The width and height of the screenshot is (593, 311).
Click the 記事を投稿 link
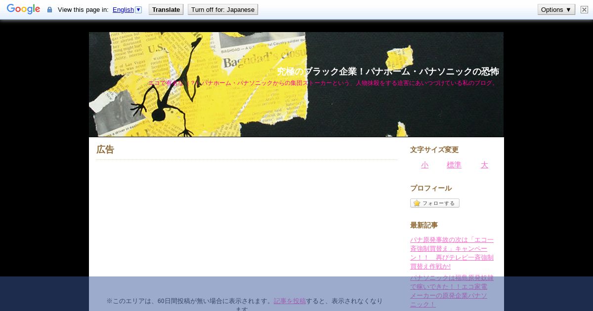[x=290, y=301]
